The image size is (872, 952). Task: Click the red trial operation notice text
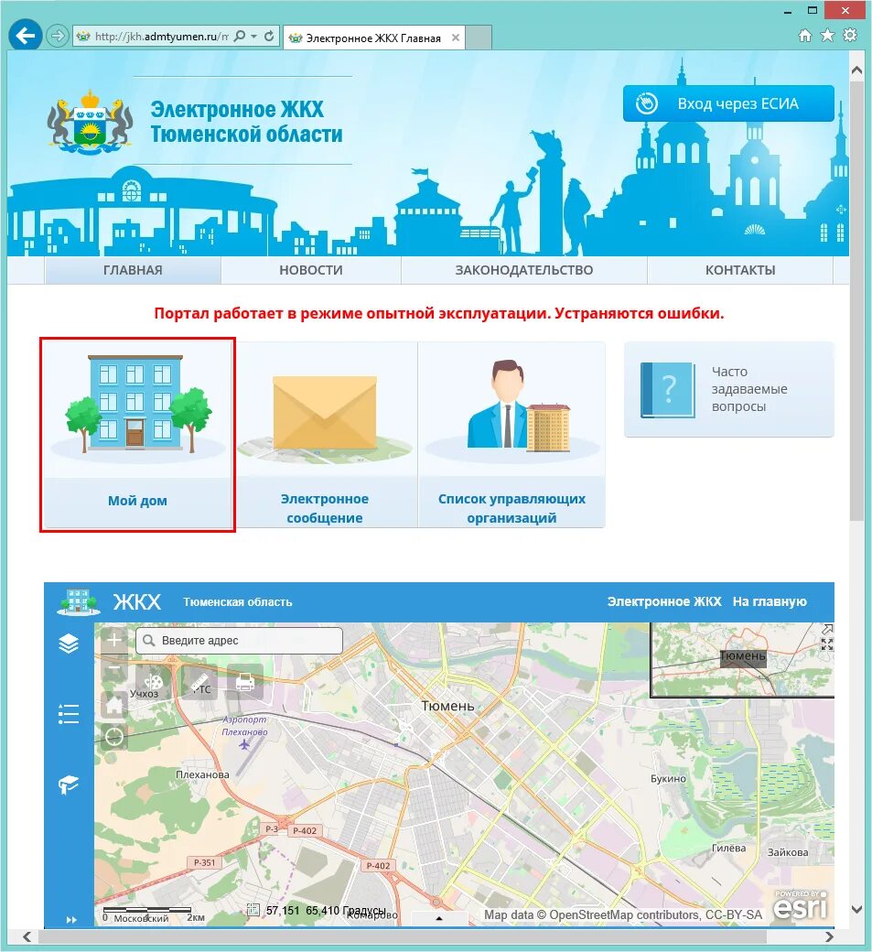(x=438, y=313)
